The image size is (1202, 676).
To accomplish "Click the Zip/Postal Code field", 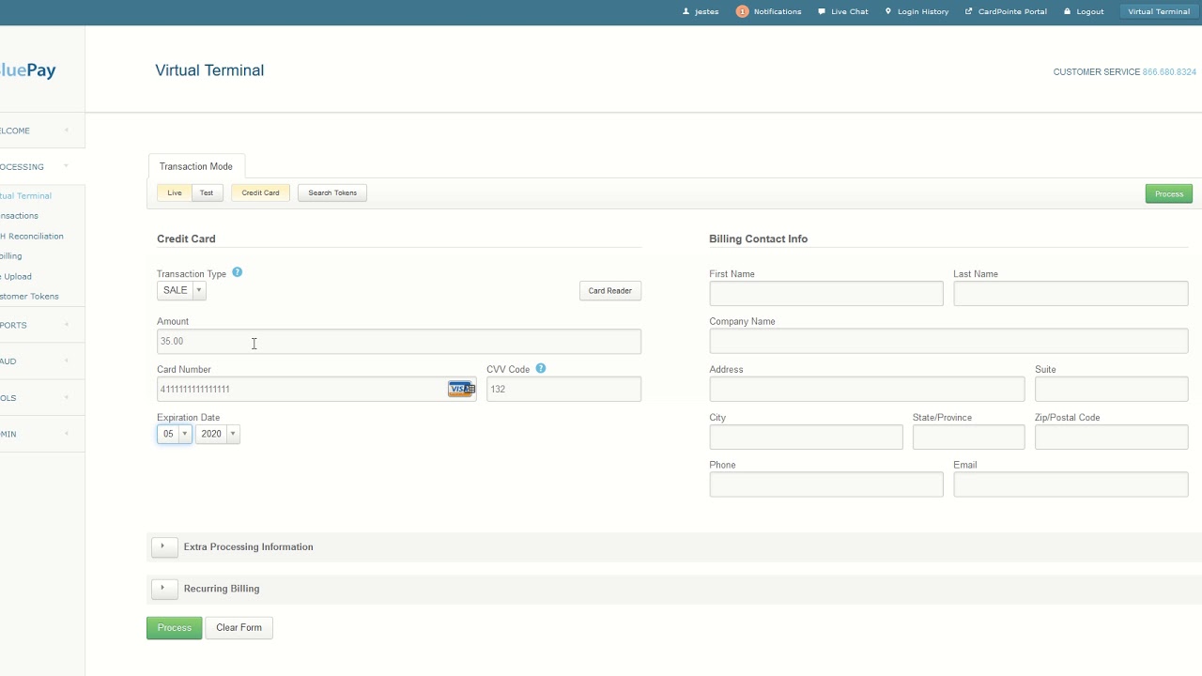I will point(1112,437).
